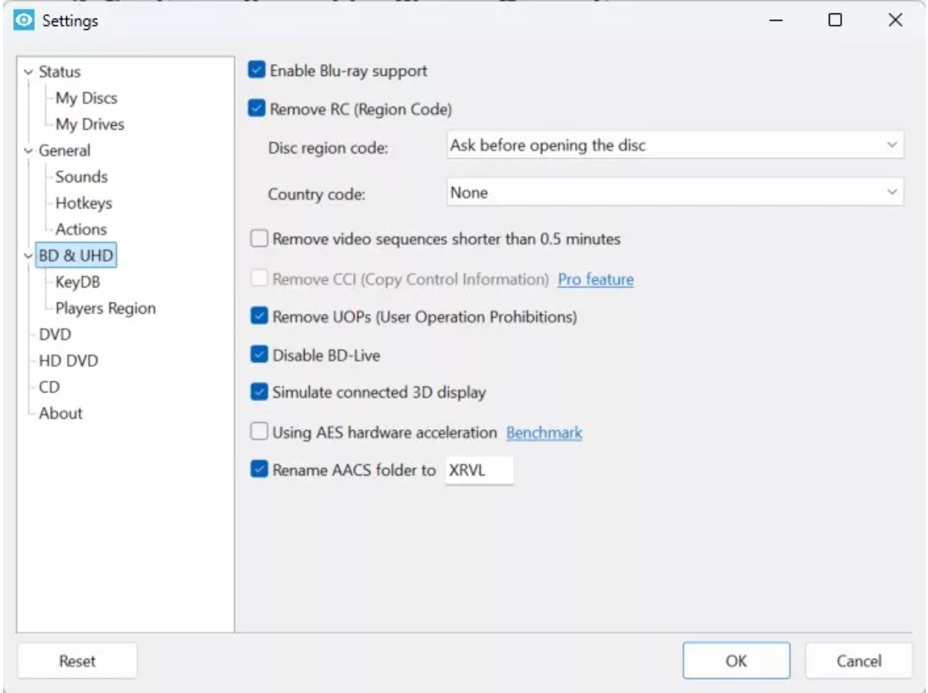This screenshot has height=693, width=928.
Task: Open the CD settings page
Action: 49,387
